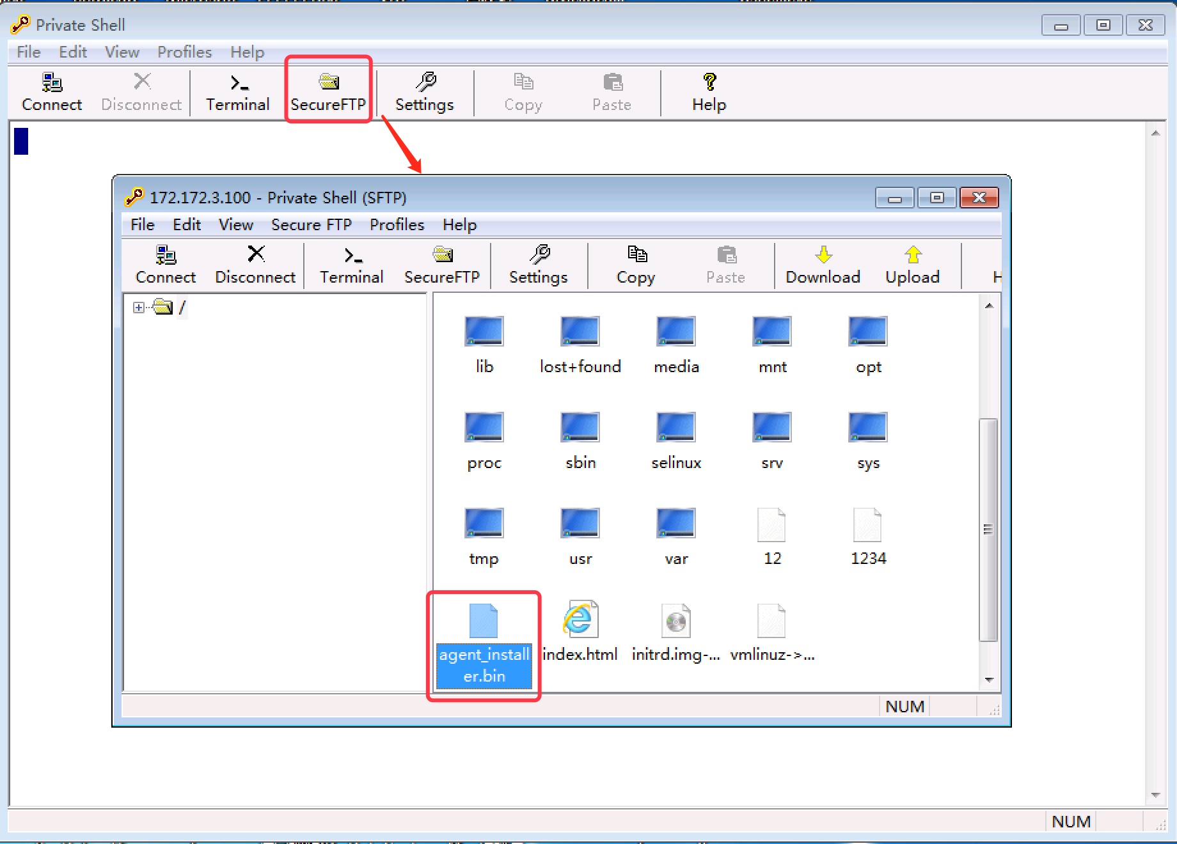The image size is (1177, 844).
Task: Select the index.html file
Action: (x=580, y=633)
